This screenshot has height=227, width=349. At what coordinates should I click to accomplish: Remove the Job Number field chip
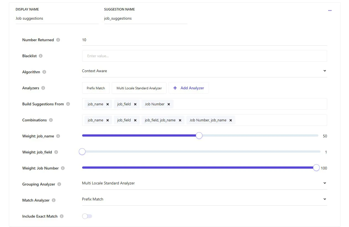pos(168,104)
